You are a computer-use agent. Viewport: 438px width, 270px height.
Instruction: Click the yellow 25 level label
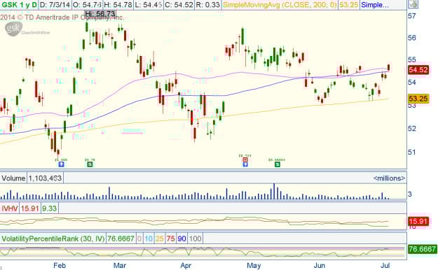(x=160, y=239)
